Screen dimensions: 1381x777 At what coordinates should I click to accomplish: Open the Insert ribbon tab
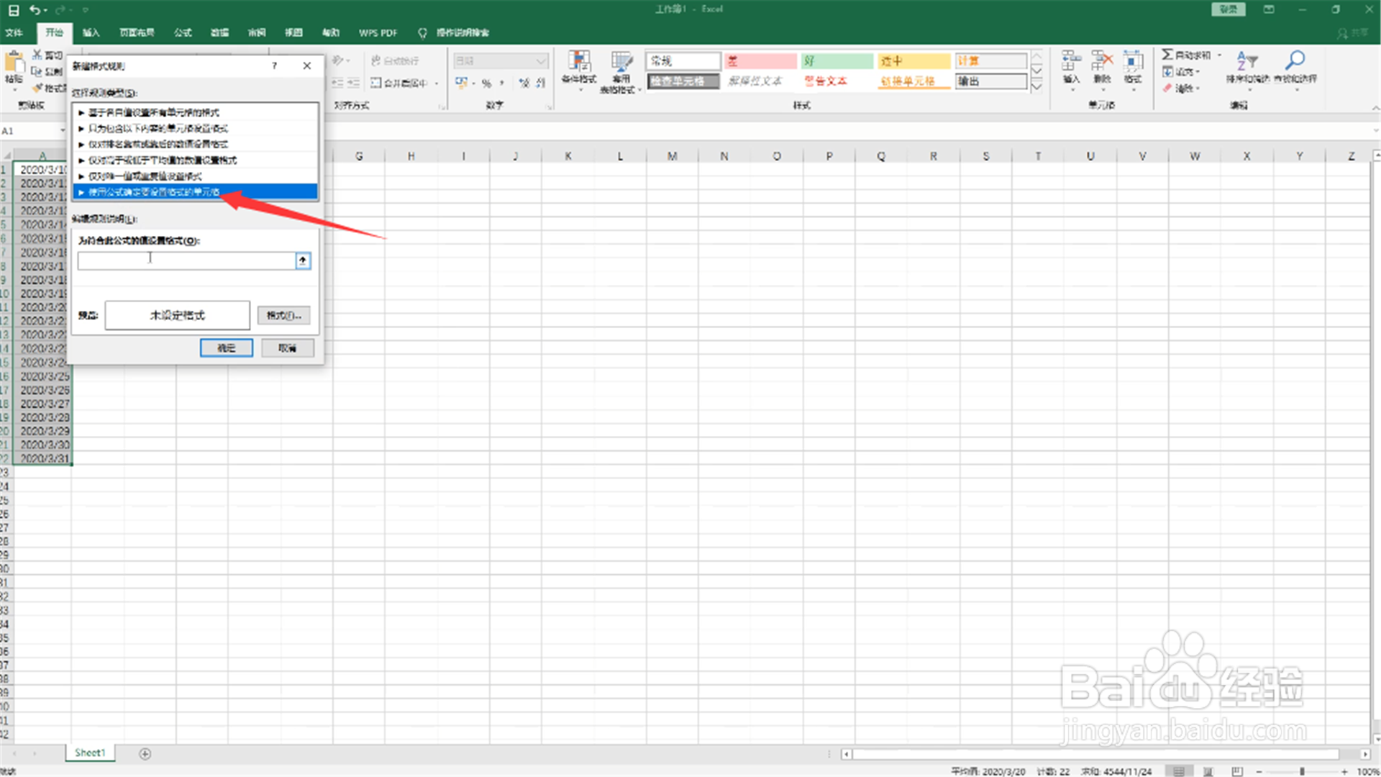(x=91, y=32)
